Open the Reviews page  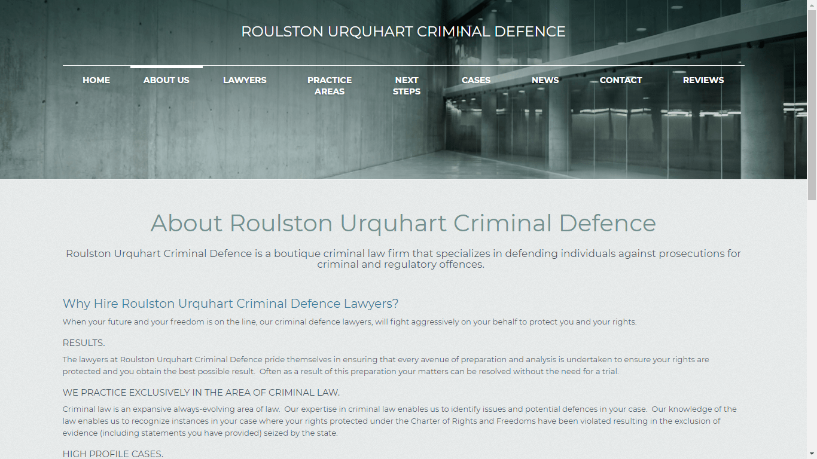point(703,80)
